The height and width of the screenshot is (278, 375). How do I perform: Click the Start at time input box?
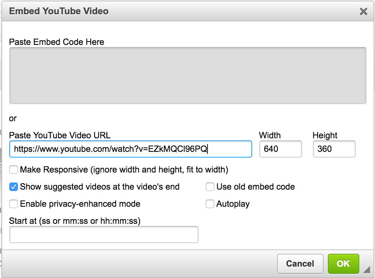tap(104, 235)
